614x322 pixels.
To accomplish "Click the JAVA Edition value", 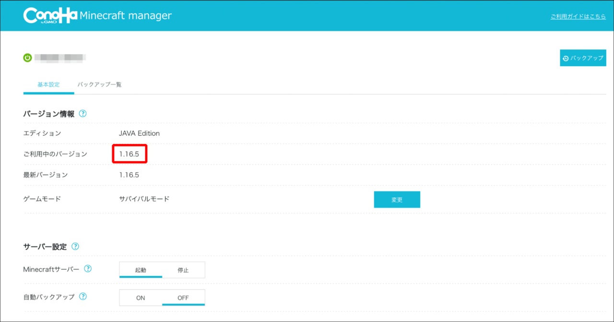I will pos(139,133).
